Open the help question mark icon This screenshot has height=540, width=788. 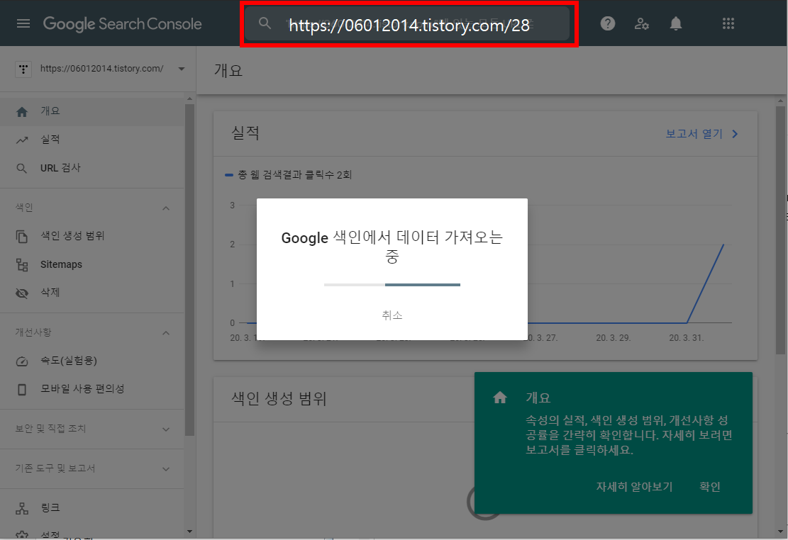(x=608, y=23)
